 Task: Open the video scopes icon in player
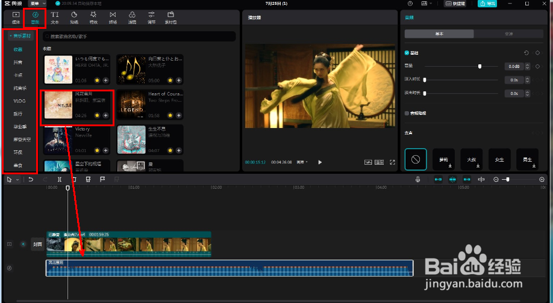click(x=368, y=162)
